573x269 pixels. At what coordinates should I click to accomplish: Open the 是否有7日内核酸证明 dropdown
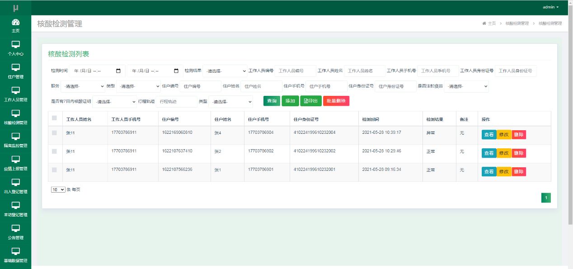pyautogui.click(x=114, y=102)
